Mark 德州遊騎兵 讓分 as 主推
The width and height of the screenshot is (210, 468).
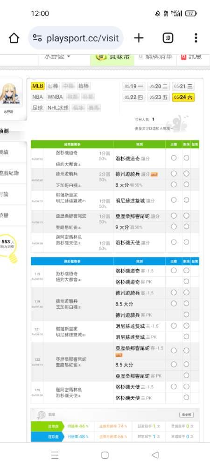pos(174,174)
